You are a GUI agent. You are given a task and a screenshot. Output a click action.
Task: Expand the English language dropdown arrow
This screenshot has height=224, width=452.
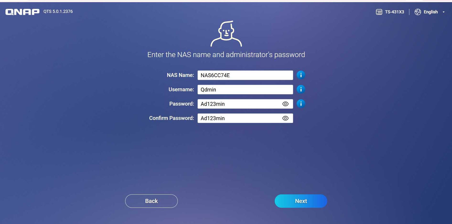click(x=444, y=12)
